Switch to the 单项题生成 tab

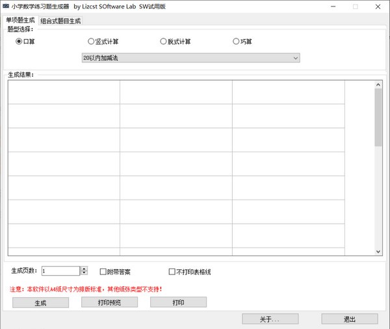20,20
